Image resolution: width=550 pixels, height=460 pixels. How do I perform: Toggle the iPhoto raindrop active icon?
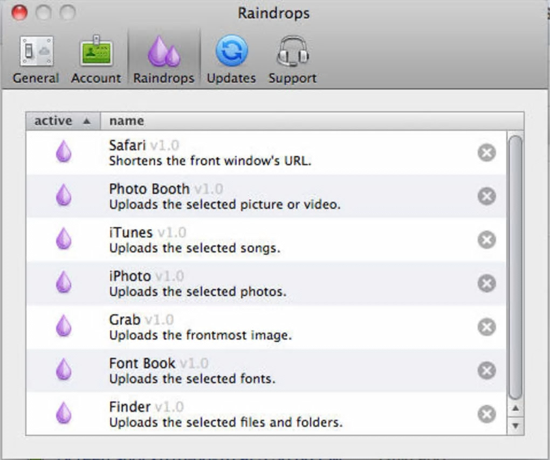[x=64, y=282]
